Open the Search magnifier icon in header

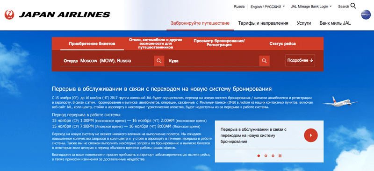pyautogui.click(x=353, y=6)
